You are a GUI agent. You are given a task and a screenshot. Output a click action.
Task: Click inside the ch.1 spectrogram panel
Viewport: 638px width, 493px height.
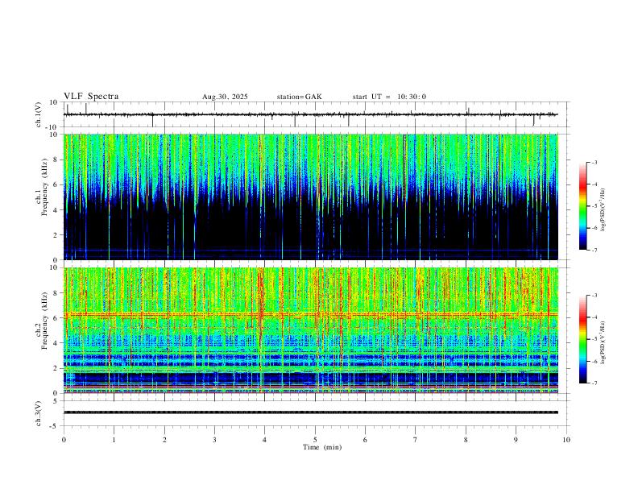(310, 197)
